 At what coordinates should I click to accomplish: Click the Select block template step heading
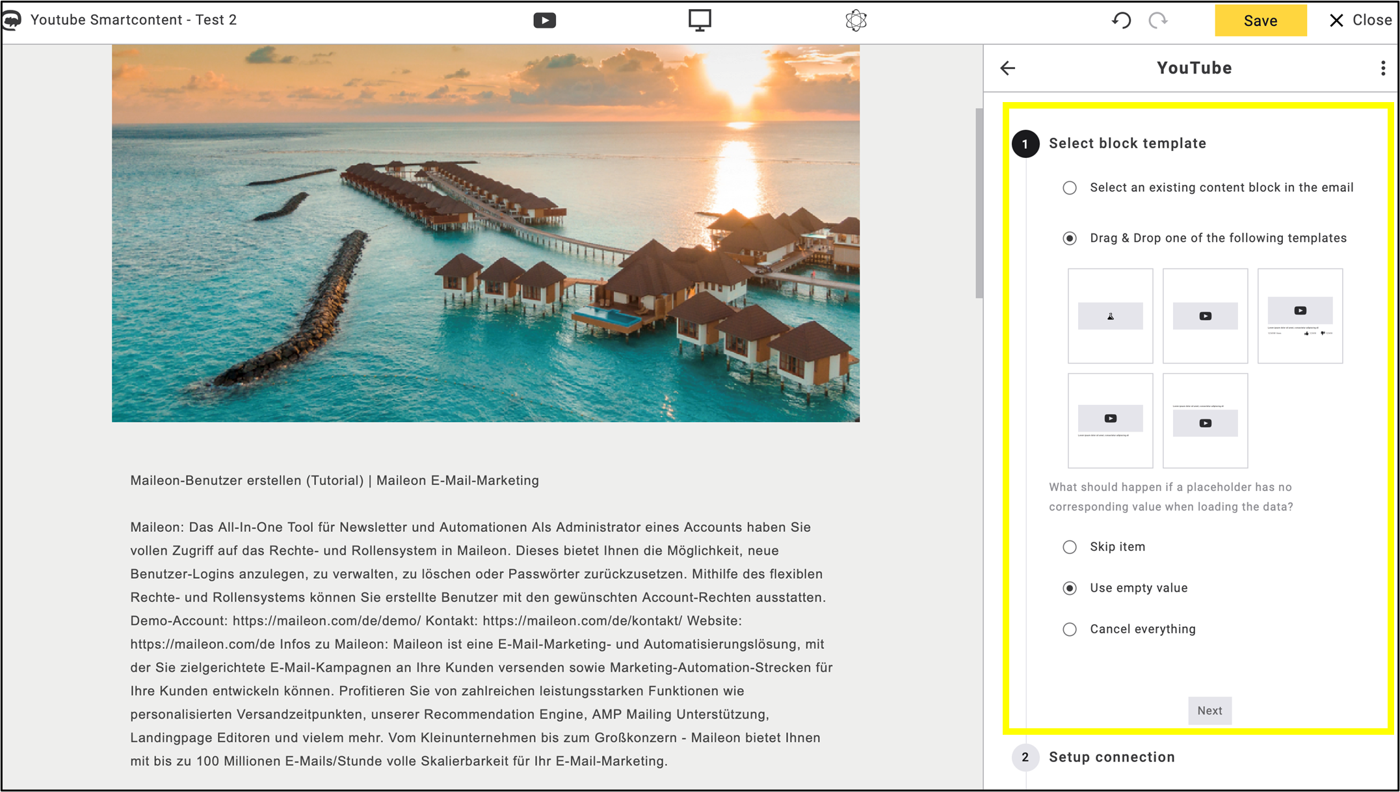pyautogui.click(x=1127, y=143)
